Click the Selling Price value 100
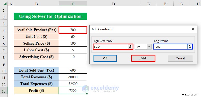This screenshot has width=201, height=97. point(73,43)
